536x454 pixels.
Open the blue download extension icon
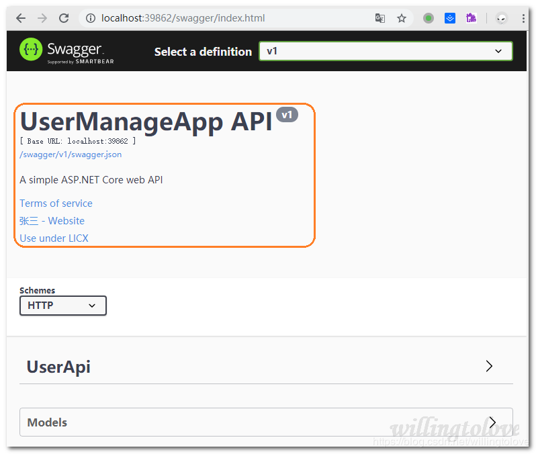(x=450, y=18)
